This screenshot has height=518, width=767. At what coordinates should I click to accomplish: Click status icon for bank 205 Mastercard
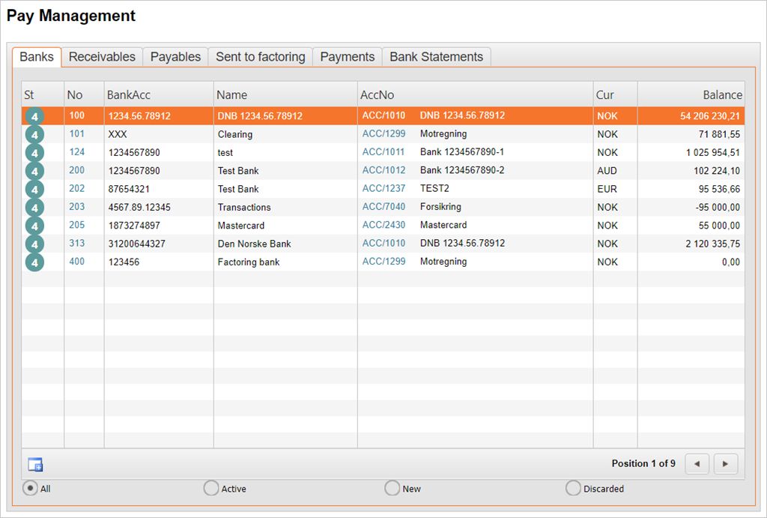point(34,226)
